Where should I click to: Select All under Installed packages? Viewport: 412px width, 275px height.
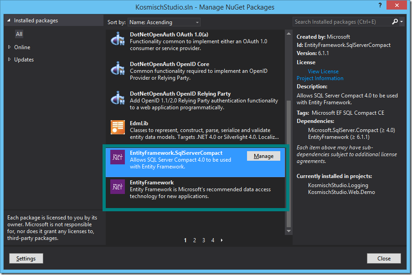click(x=19, y=34)
